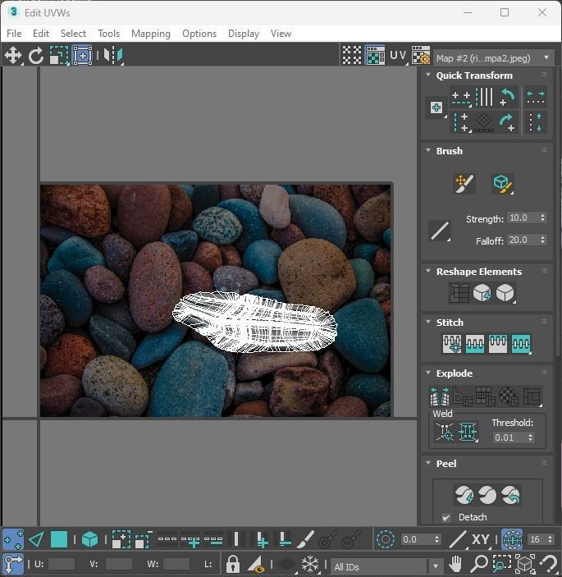This screenshot has width=562, height=577.
Task: Open the Map #2 texture dropdown
Action: pos(493,58)
